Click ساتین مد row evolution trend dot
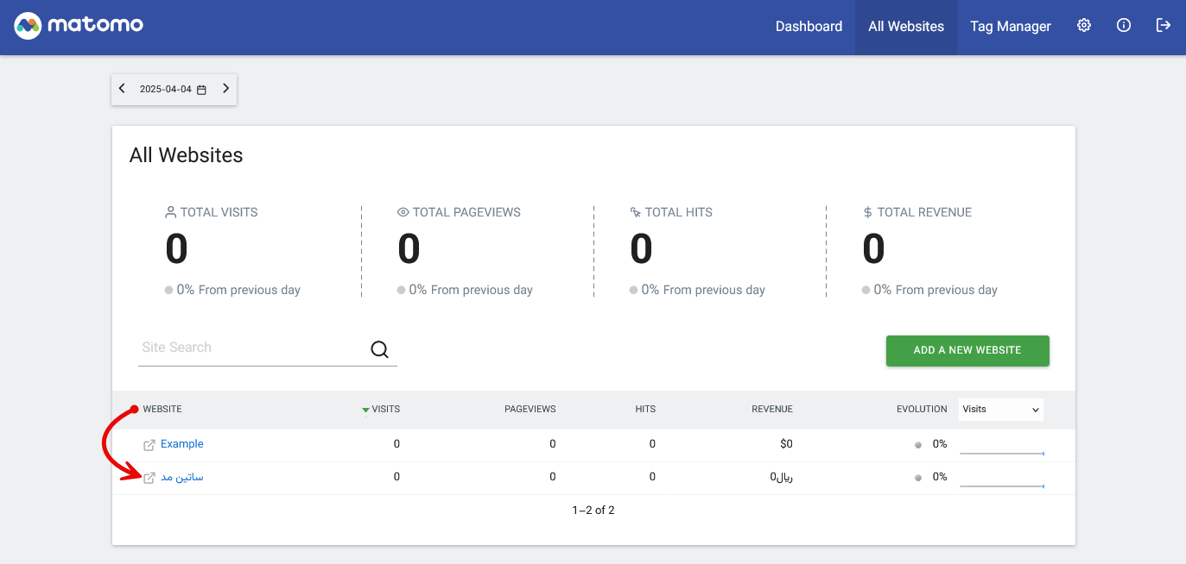The height and width of the screenshot is (564, 1186). pyautogui.click(x=918, y=478)
